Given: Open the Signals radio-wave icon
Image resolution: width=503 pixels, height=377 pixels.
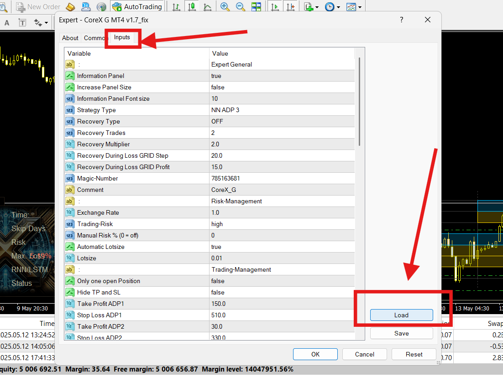Looking at the screenshot, I should coord(101,7).
